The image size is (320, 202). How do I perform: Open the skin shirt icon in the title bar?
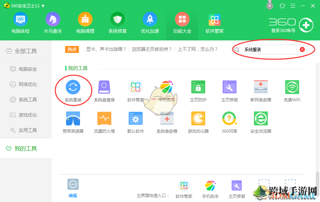[282, 6]
